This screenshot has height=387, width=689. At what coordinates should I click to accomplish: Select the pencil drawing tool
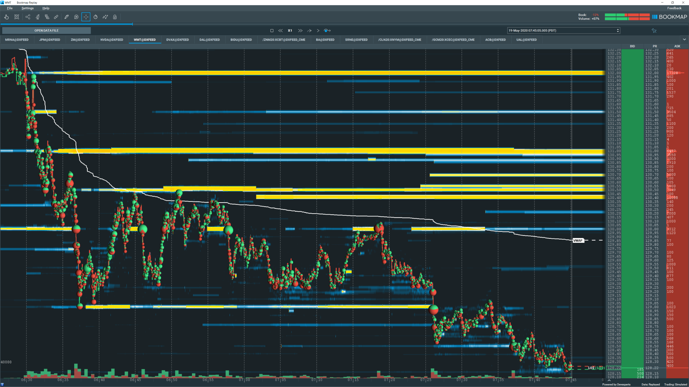coord(67,17)
